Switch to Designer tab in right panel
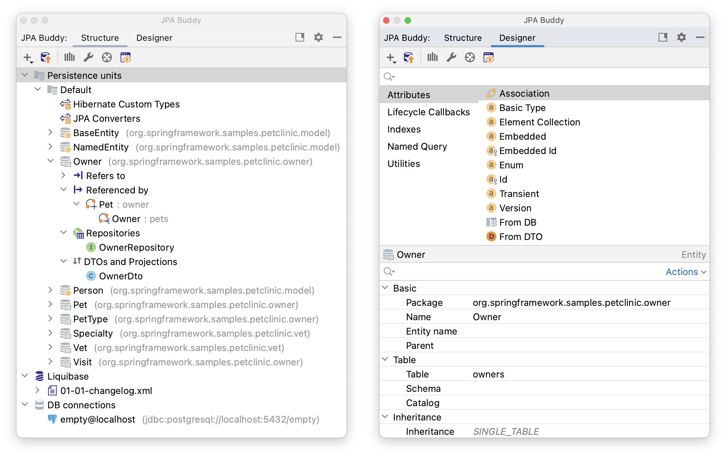Image resolution: width=726 pixels, height=457 pixels. click(517, 38)
